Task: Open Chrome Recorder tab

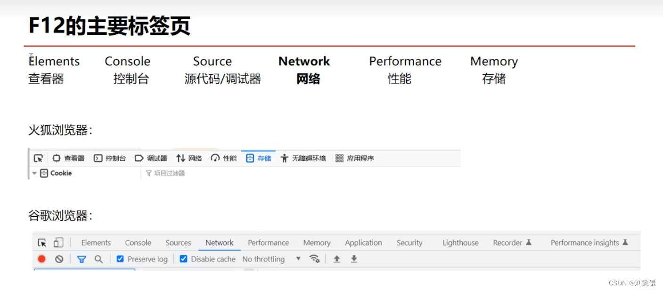Action: pyautogui.click(x=512, y=243)
